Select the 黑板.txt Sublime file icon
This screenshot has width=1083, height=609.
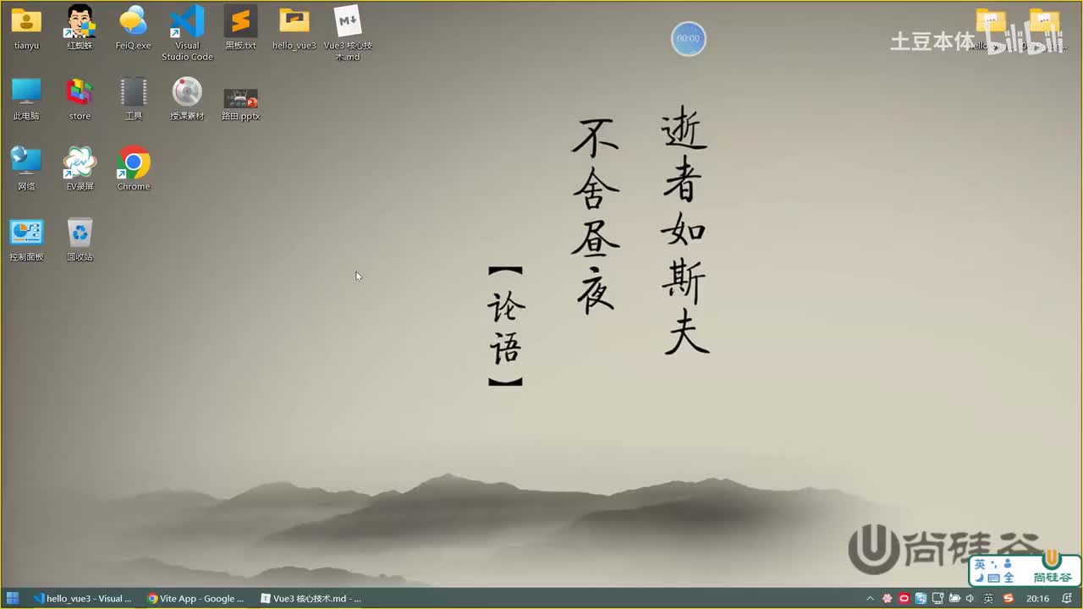(x=240, y=28)
